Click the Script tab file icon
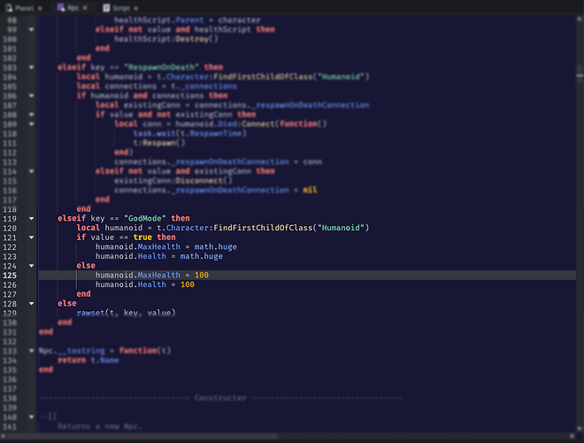584x443 pixels. (106, 8)
